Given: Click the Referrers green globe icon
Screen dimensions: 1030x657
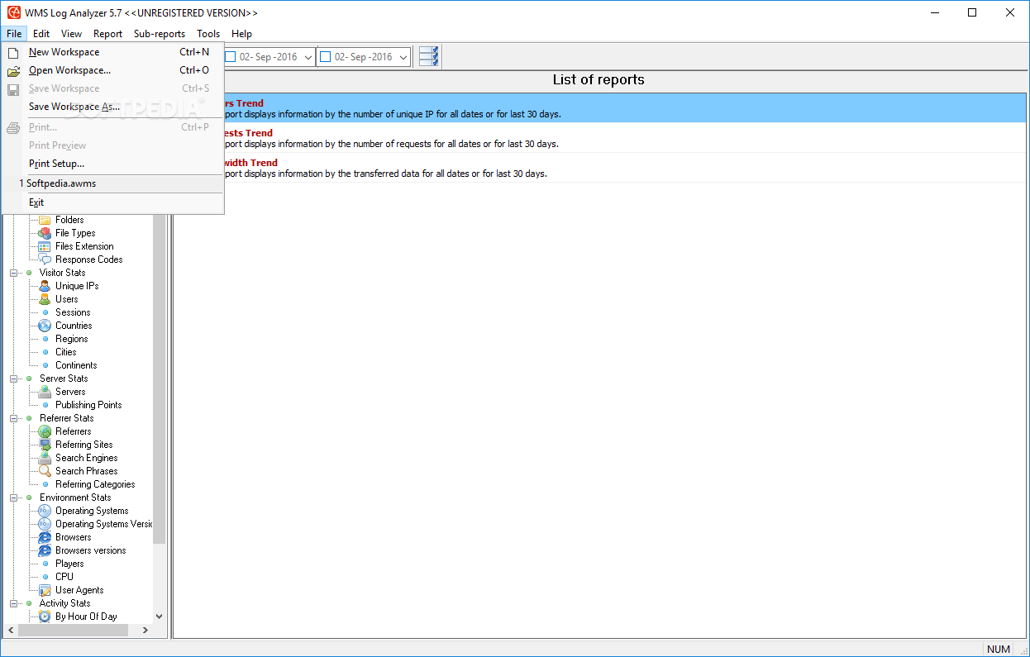Looking at the screenshot, I should tap(45, 431).
